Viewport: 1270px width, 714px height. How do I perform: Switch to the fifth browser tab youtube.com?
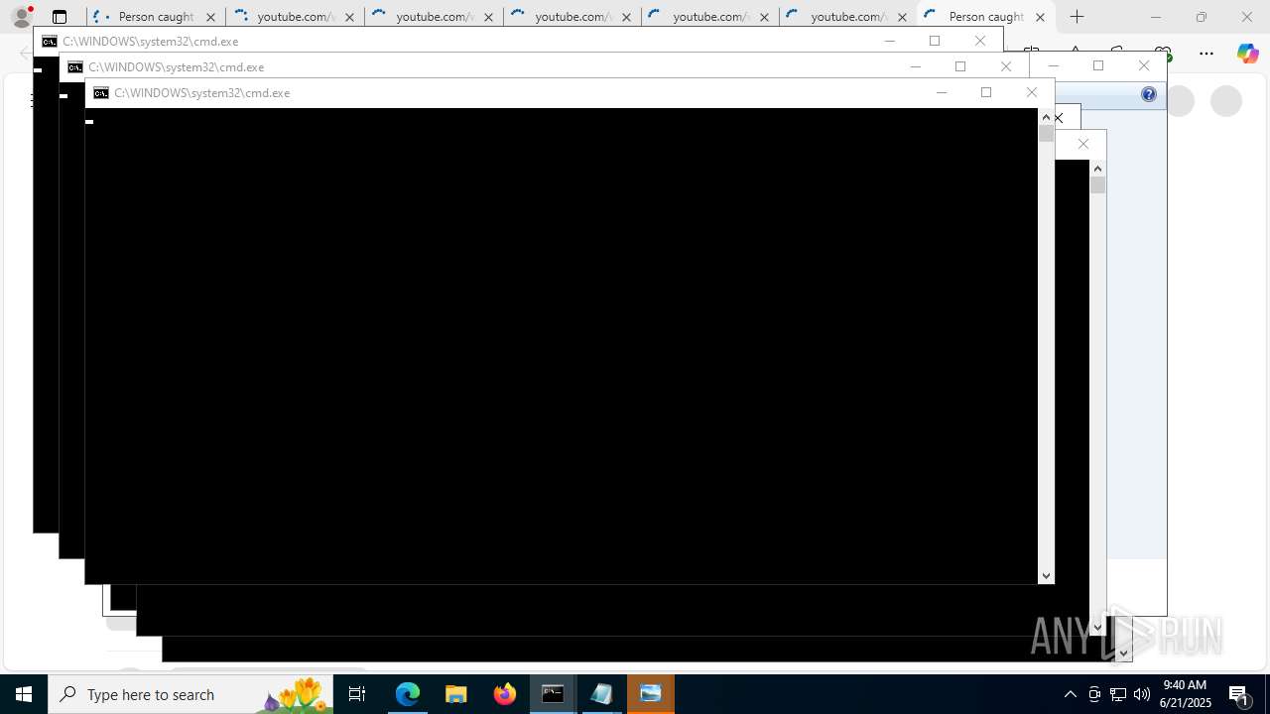[x=709, y=17]
